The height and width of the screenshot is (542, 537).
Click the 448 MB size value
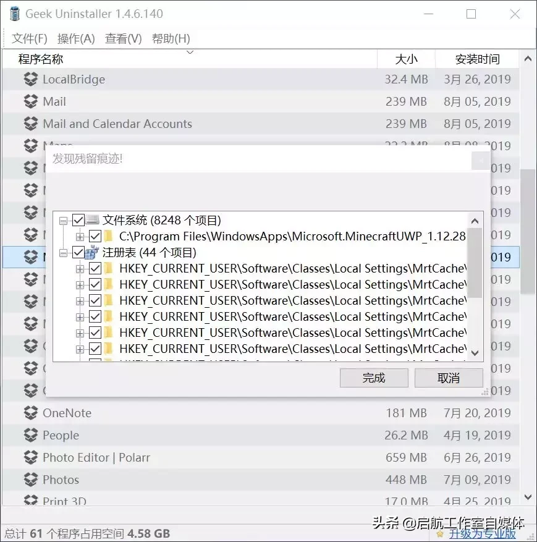[406, 480]
